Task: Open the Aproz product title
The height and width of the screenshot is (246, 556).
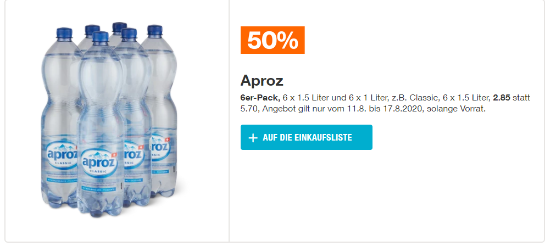Action: [262, 81]
